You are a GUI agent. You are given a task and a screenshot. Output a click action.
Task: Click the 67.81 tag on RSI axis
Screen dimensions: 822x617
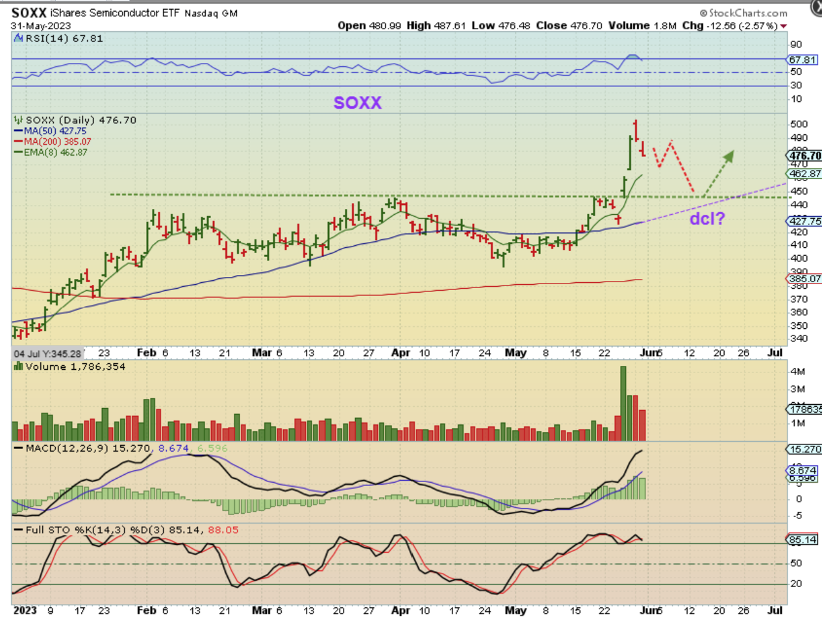[802, 58]
